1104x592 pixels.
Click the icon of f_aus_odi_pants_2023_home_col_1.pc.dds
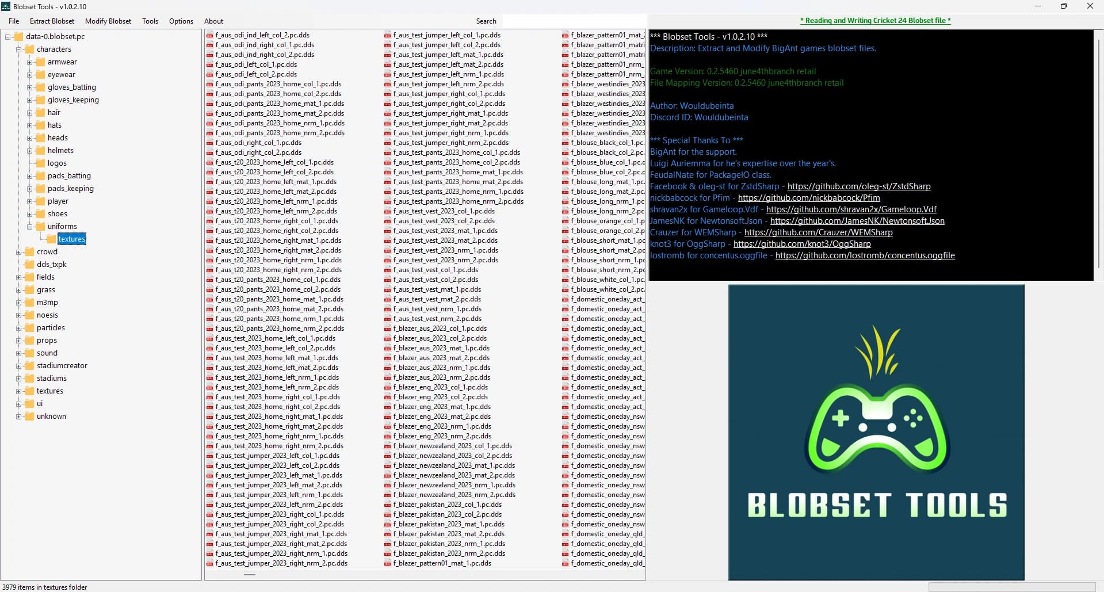(209, 84)
